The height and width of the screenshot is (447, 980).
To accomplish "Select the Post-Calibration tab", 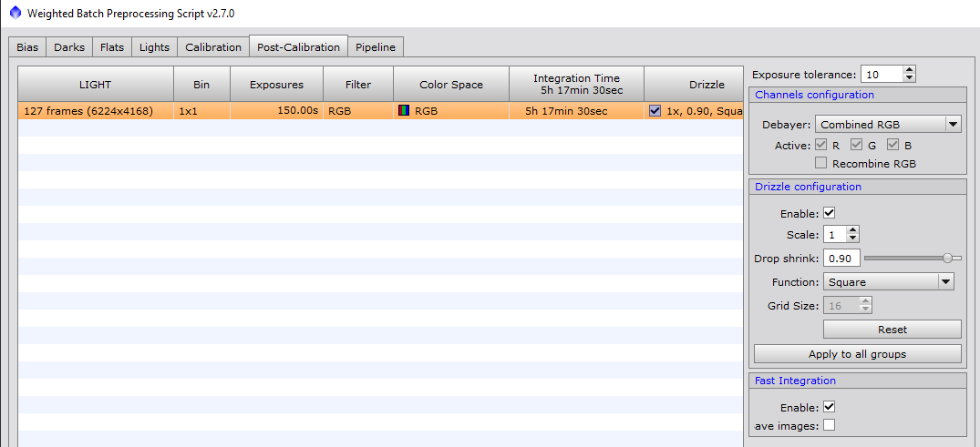I will pyautogui.click(x=299, y=46).
